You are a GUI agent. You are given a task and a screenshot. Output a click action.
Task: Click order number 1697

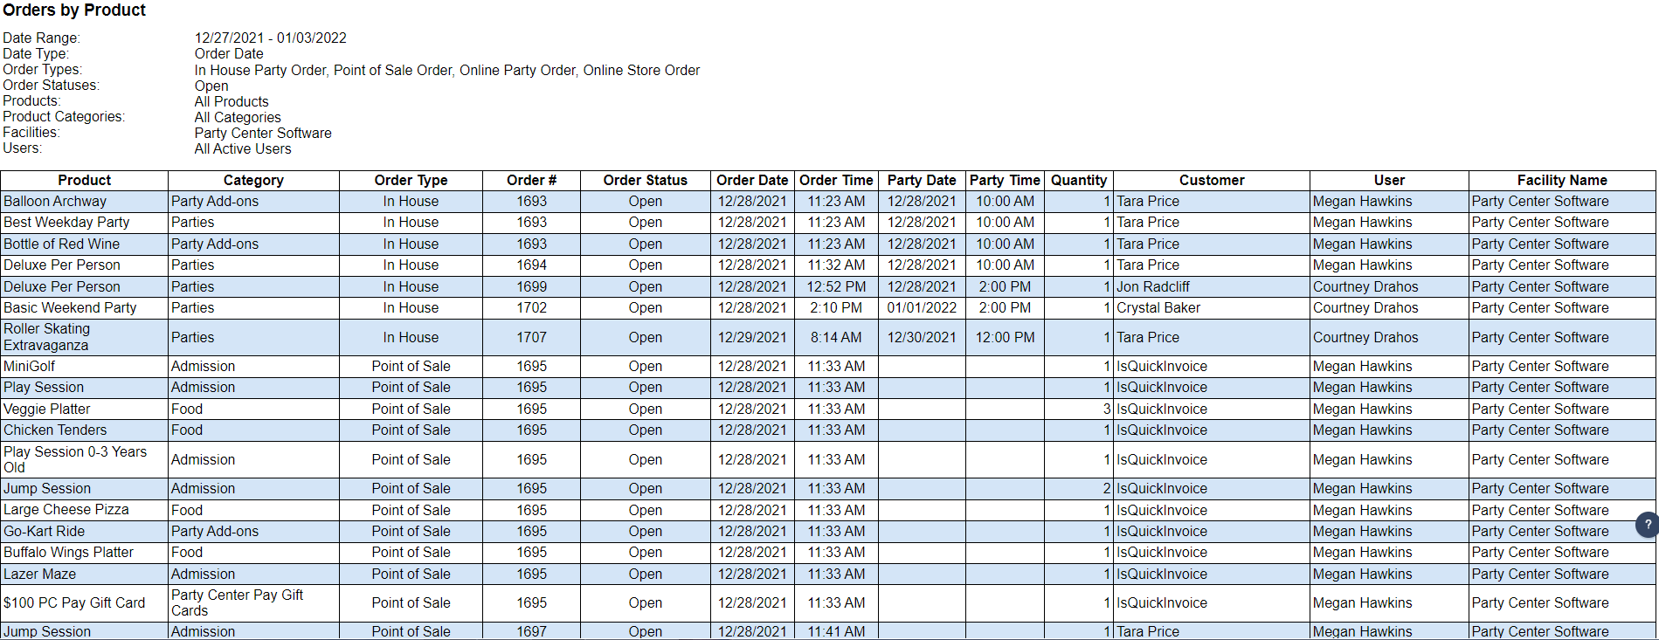click(x=531, y=631)
